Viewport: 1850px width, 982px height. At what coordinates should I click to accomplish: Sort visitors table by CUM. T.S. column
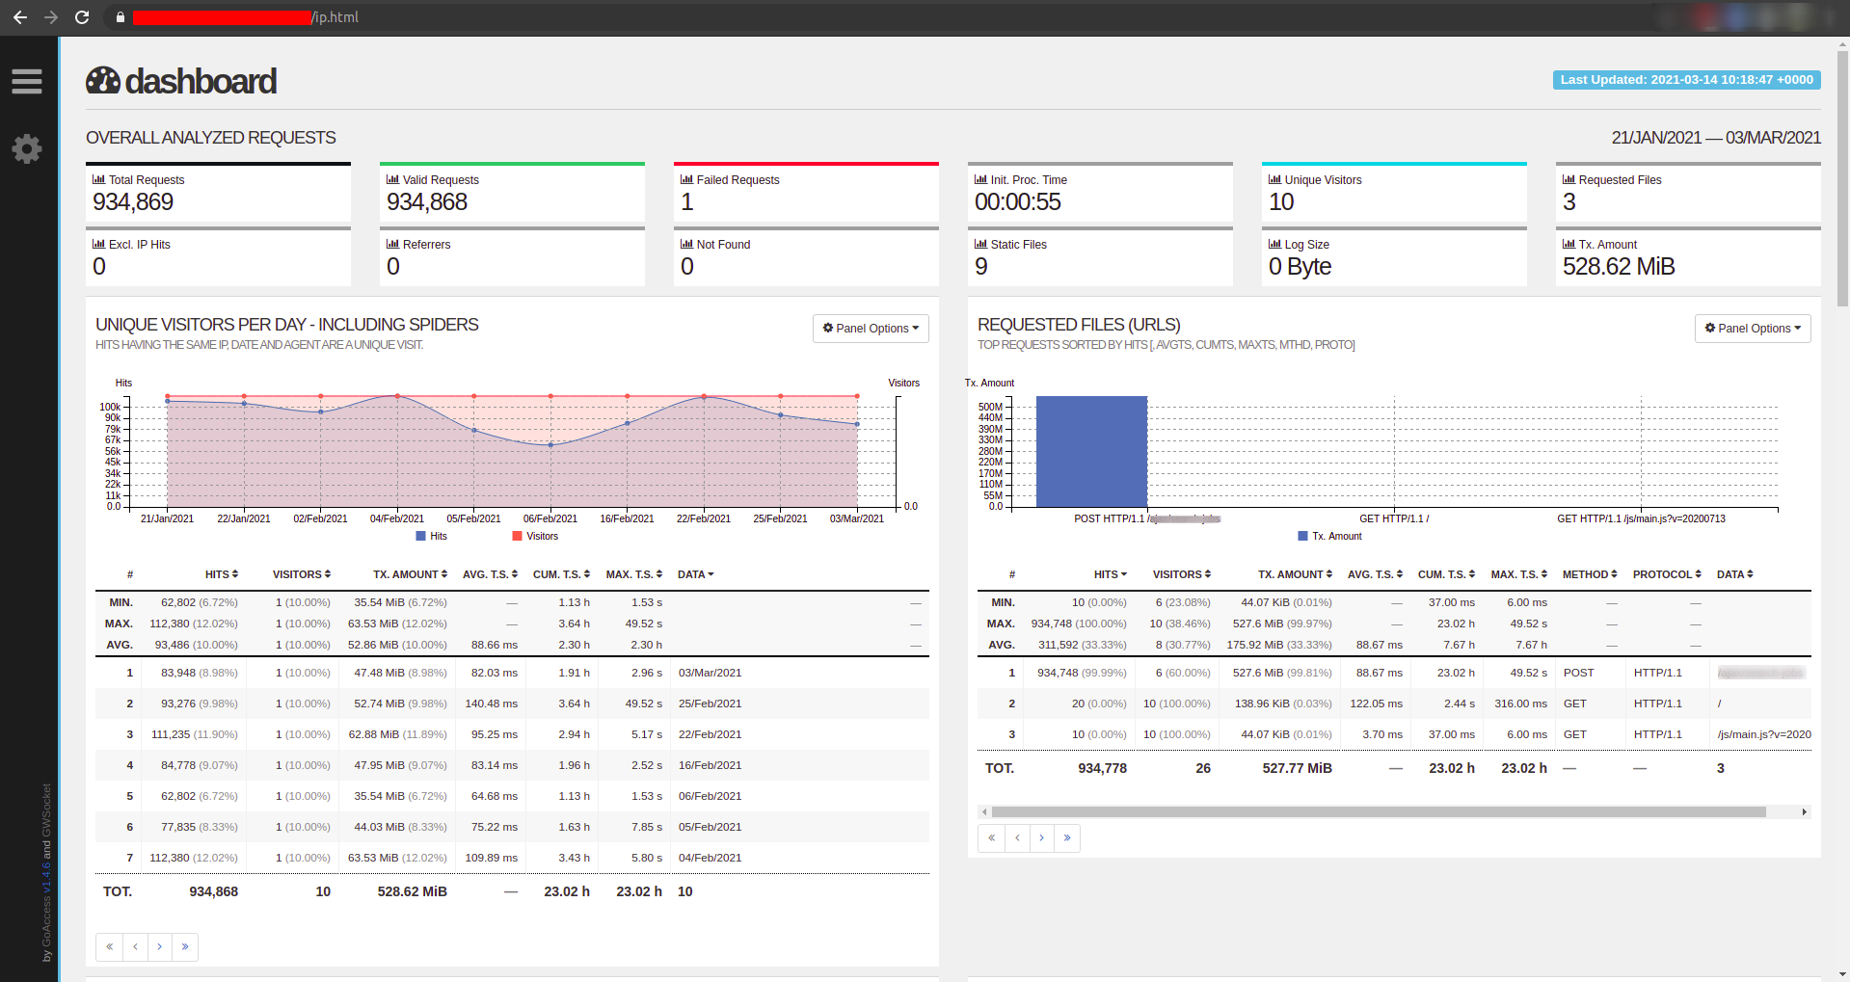(562, 574)
